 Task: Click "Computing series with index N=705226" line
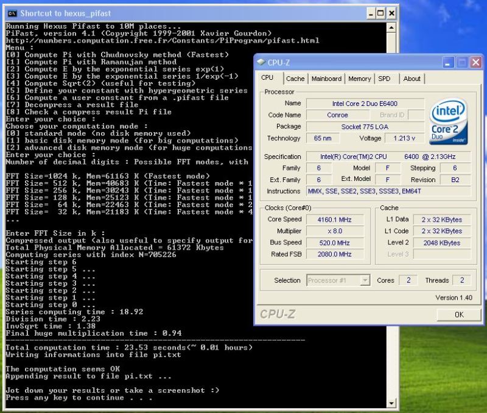[x=91, y=255]
